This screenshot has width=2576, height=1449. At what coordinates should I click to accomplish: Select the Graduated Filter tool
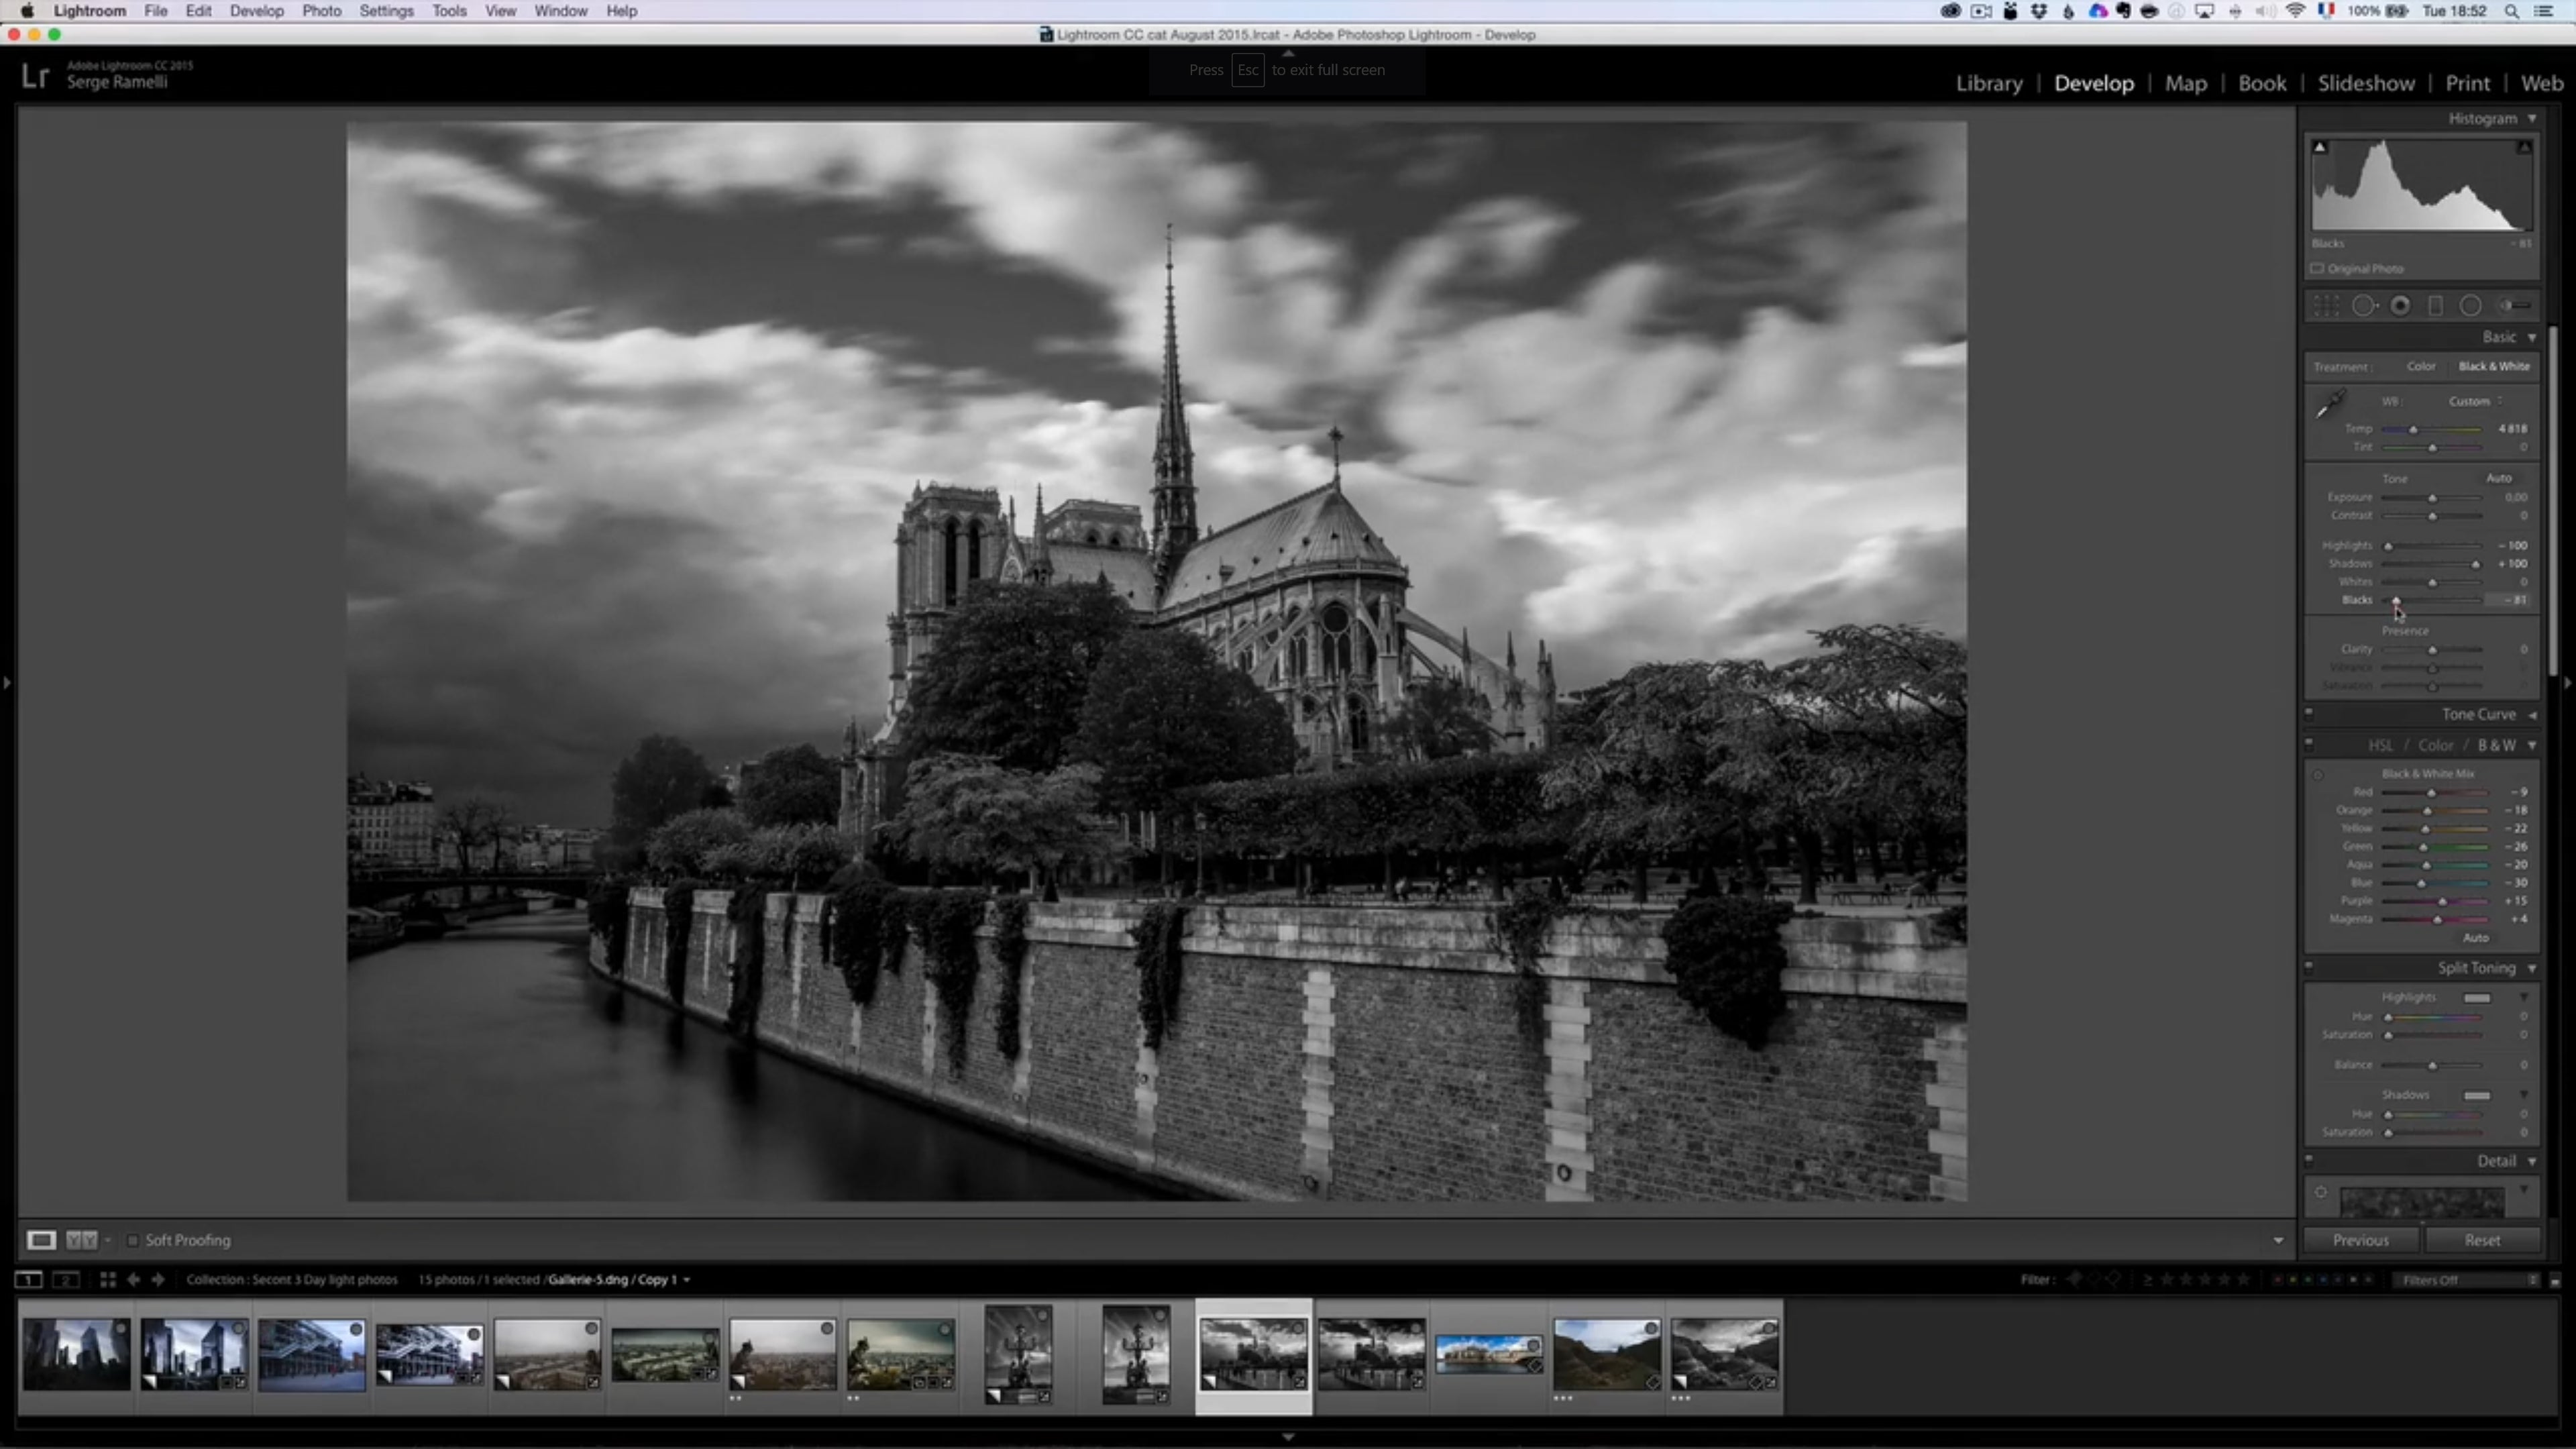(2436, 305)
